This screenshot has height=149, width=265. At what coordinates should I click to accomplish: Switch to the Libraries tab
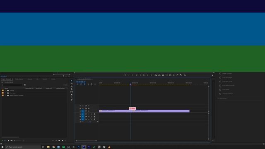(x=30, y=79)
